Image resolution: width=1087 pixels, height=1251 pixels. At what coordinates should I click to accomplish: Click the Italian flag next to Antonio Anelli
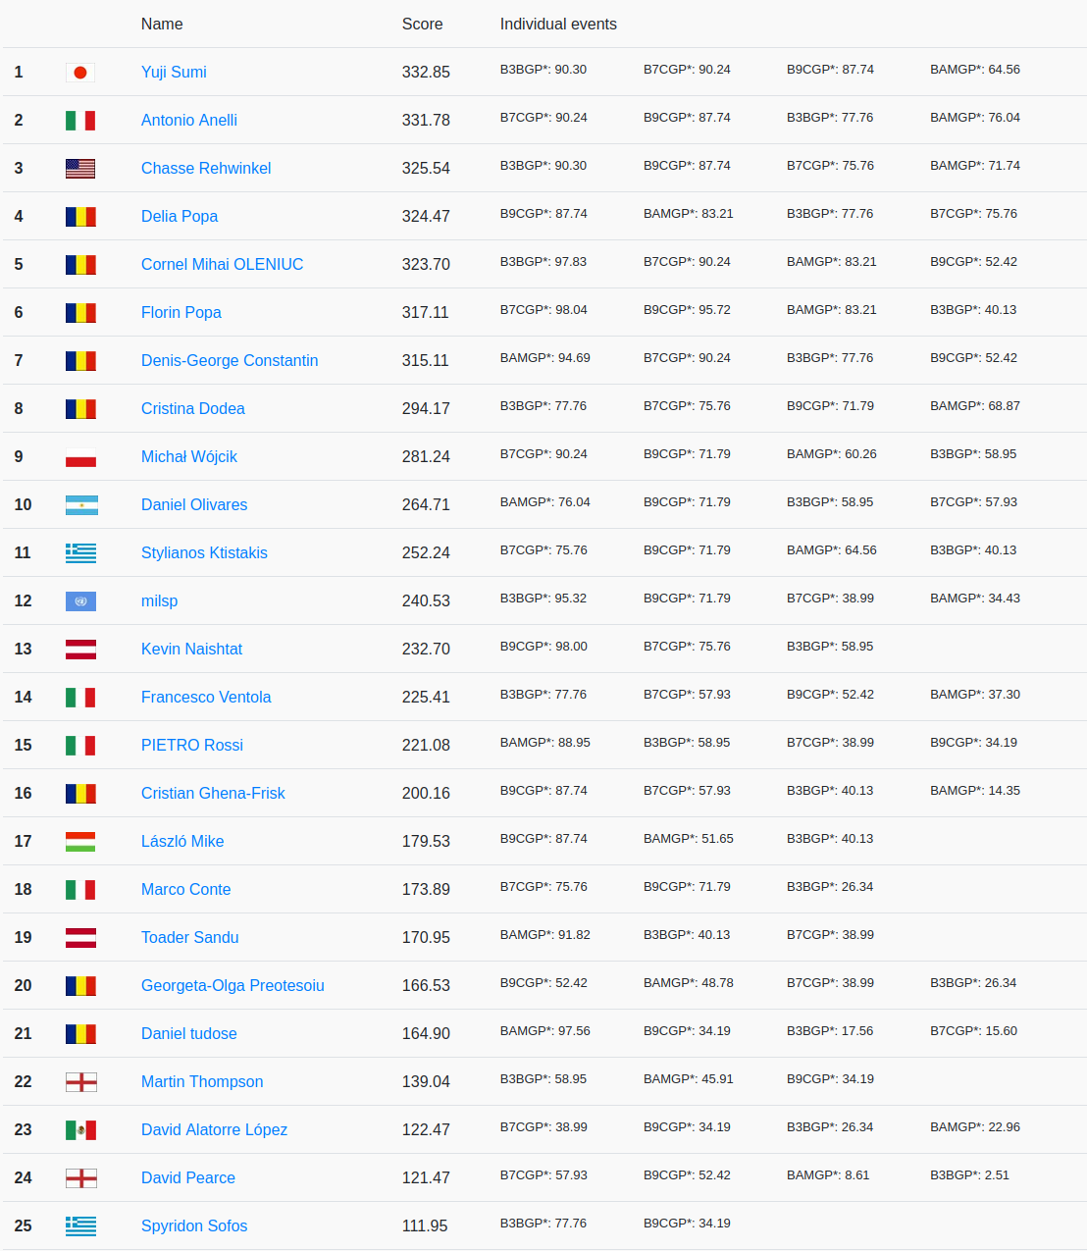point(80,121)
